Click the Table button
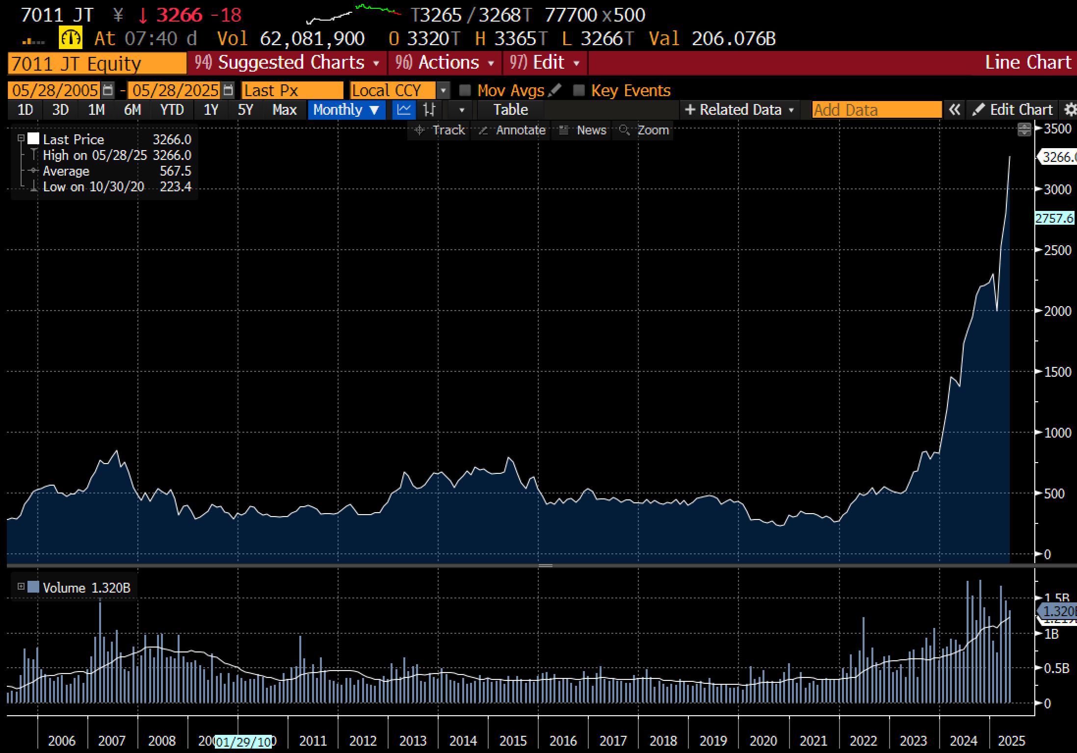The height and width of the screenshot is (753, 1077). [510, 109]
